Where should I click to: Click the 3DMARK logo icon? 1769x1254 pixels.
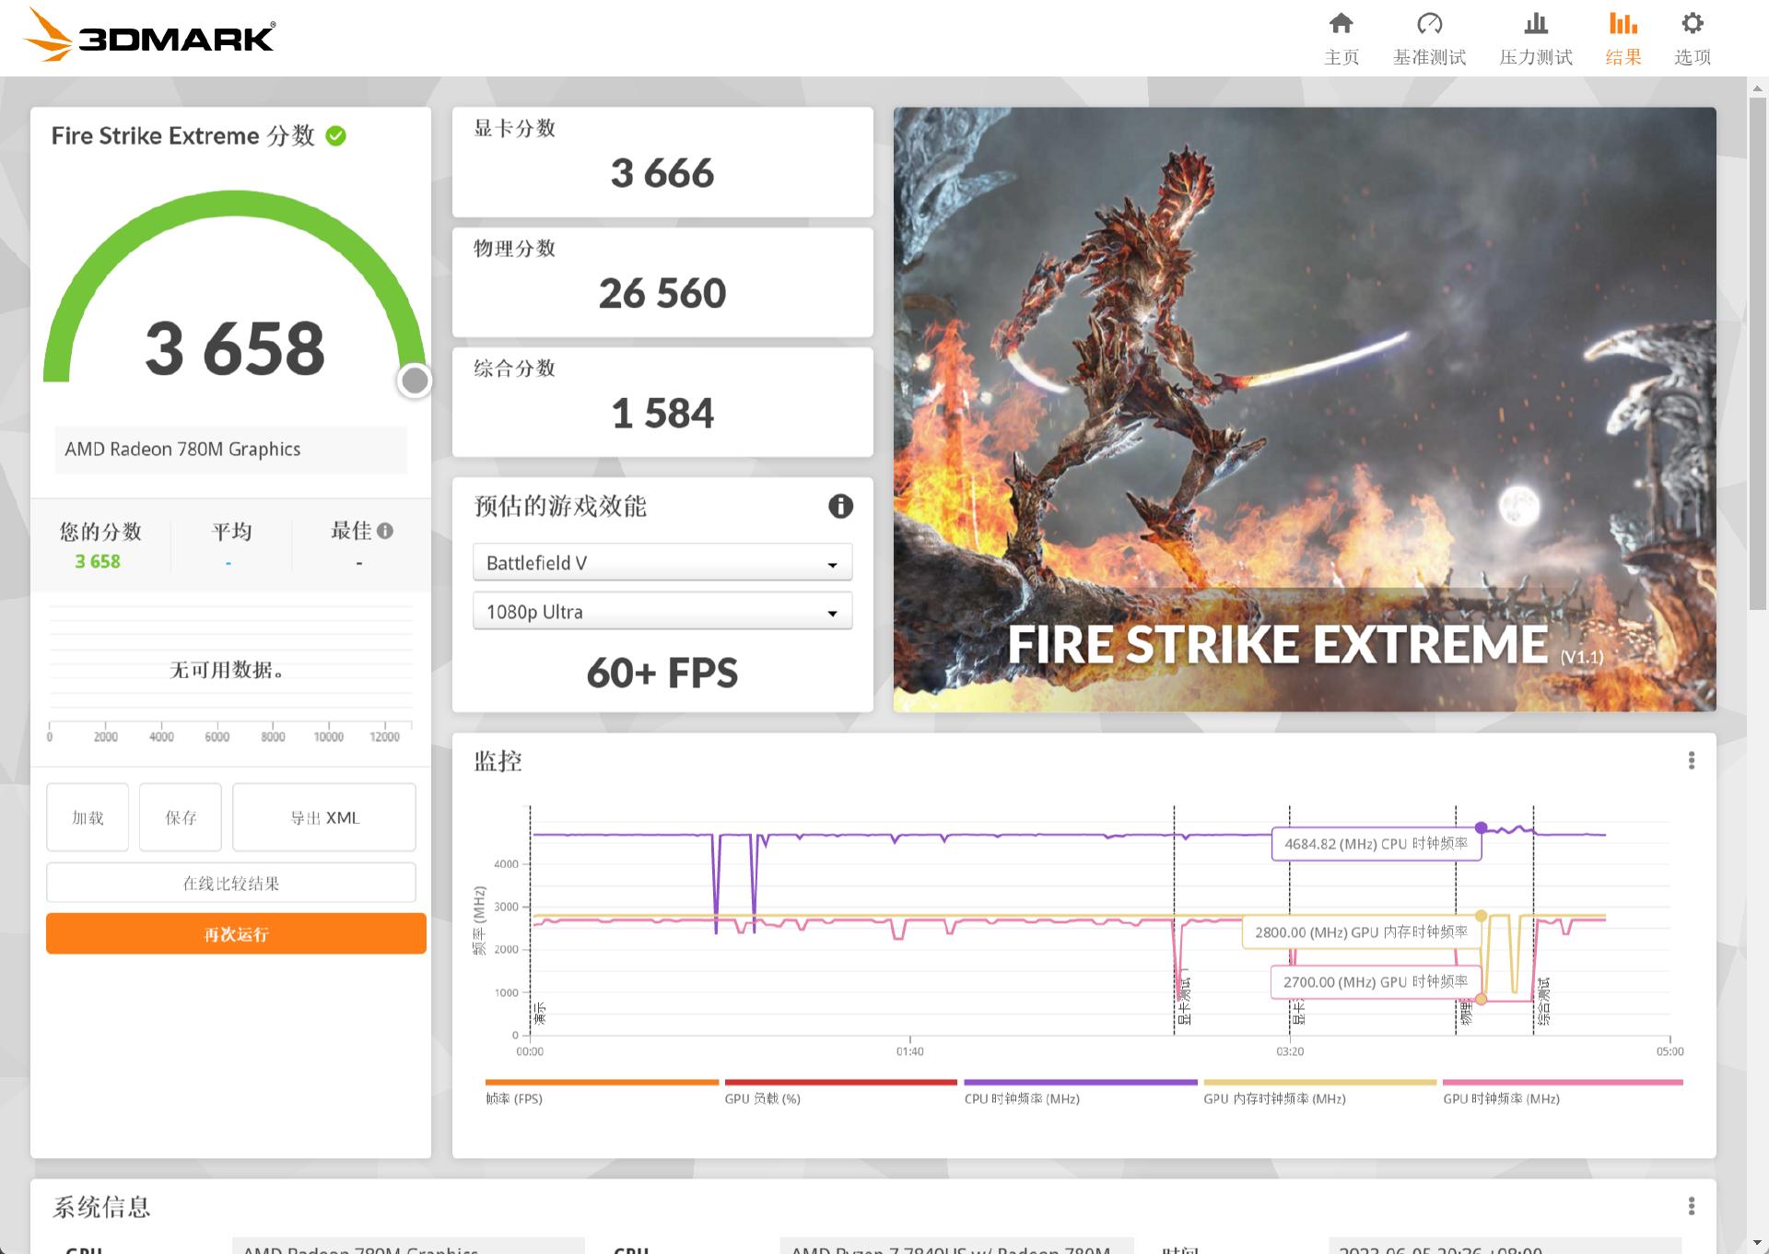[48, 37]
